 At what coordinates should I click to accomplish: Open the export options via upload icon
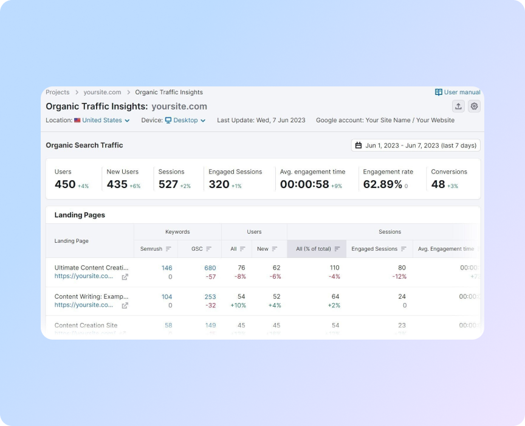coord(459,106)
